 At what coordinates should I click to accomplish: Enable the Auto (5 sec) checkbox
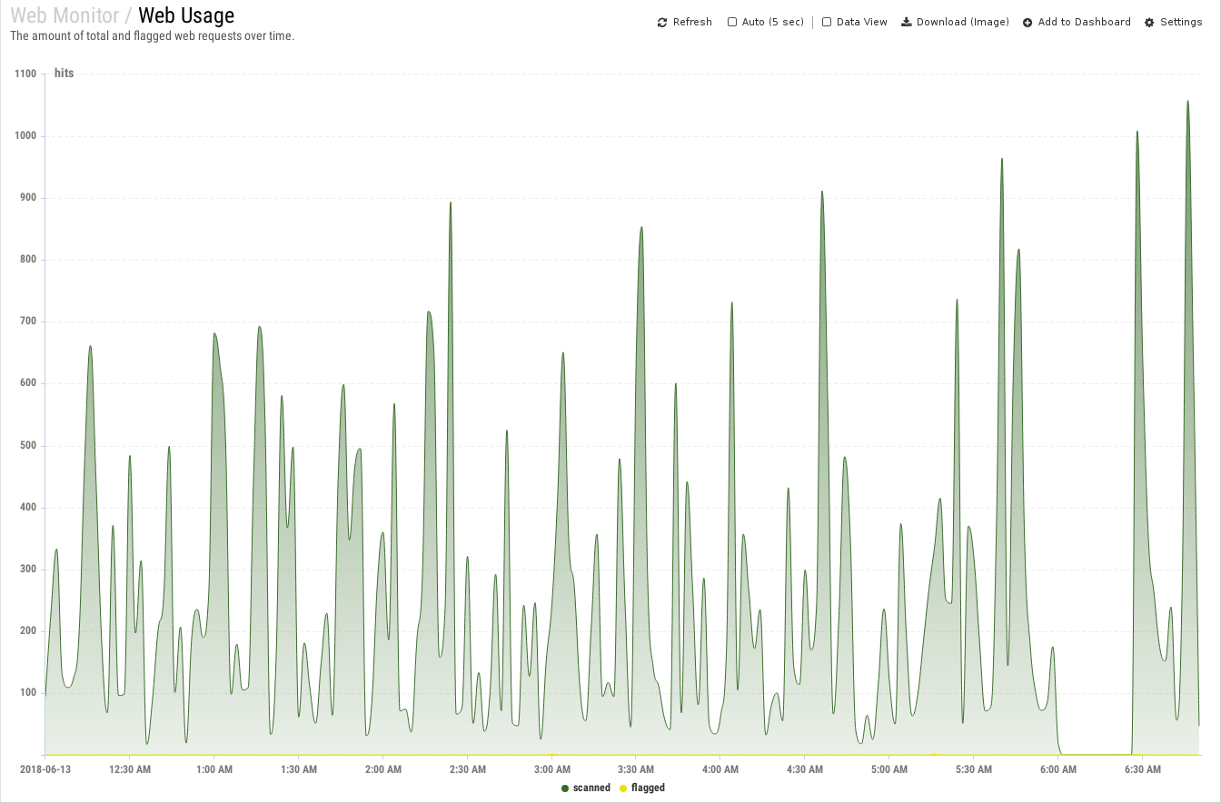tap(732, 23)
